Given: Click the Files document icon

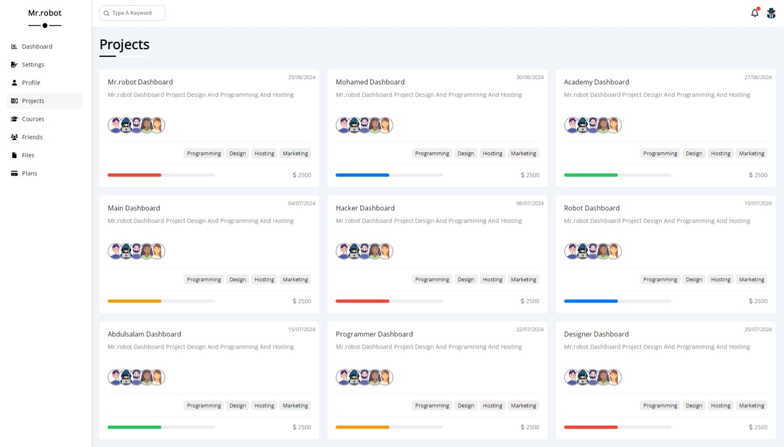Looking at the screenshot, I should pyautogui.click(x=14, y=155).
